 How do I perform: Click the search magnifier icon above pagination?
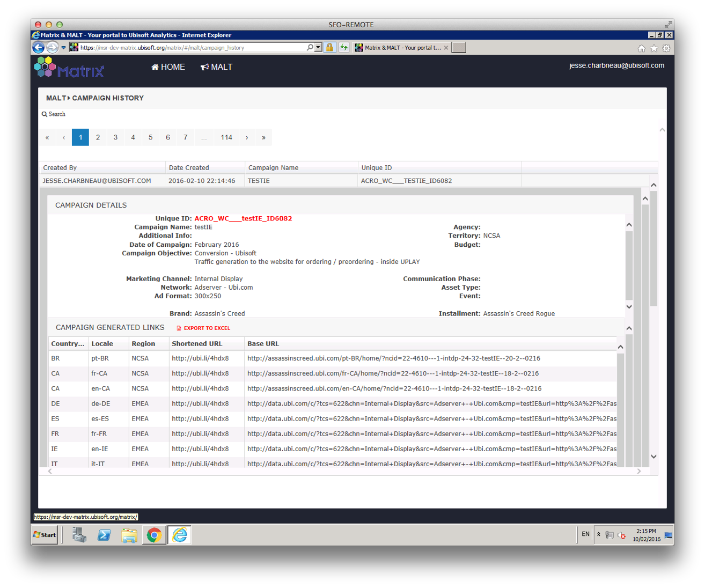(x=45, y=114)
